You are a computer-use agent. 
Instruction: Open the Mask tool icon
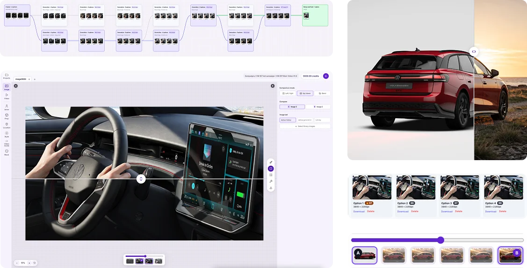coord(7,153)
